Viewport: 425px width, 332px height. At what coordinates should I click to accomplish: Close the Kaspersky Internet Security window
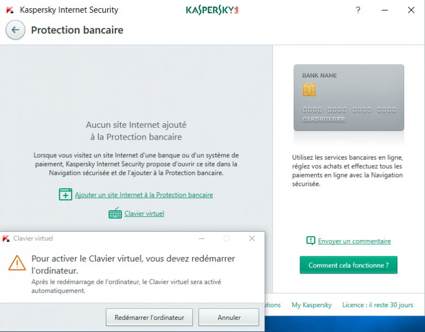pos(411,11)
